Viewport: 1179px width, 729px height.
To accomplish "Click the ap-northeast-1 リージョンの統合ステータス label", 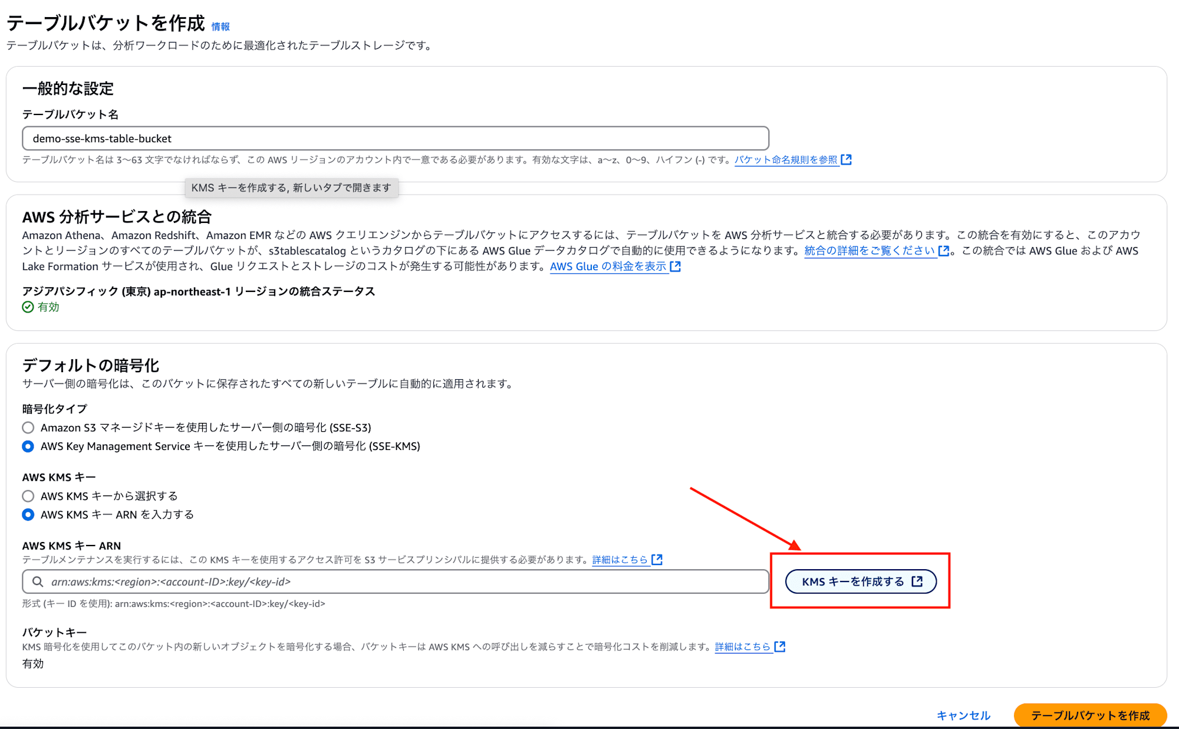I will tap(199, 291).
